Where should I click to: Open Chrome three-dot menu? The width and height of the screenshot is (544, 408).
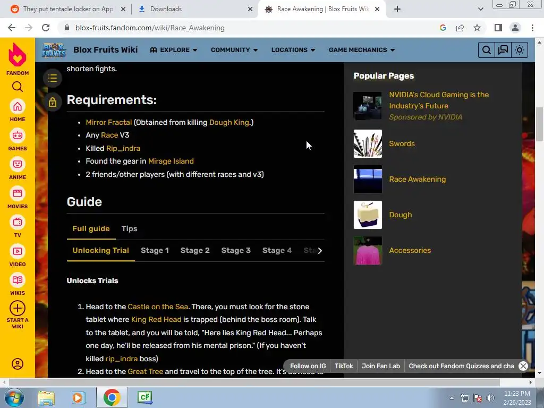(x=532, y=28)
